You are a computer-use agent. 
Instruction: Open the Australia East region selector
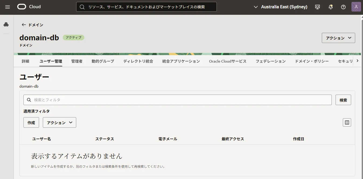(x=280, y=7)
